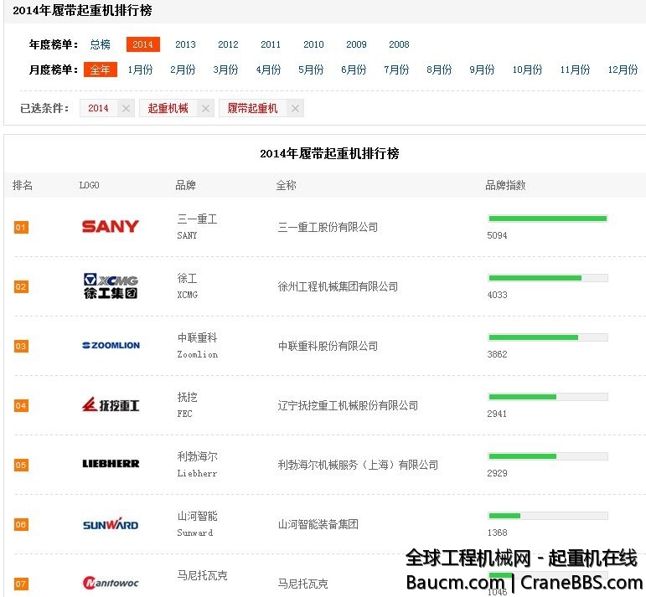
Task: Select the Liebherr logo
Action: (x=111, y=464)
